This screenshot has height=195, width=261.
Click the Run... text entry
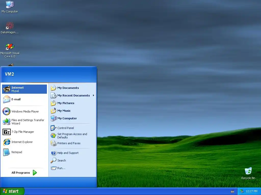tap(61, 168)
